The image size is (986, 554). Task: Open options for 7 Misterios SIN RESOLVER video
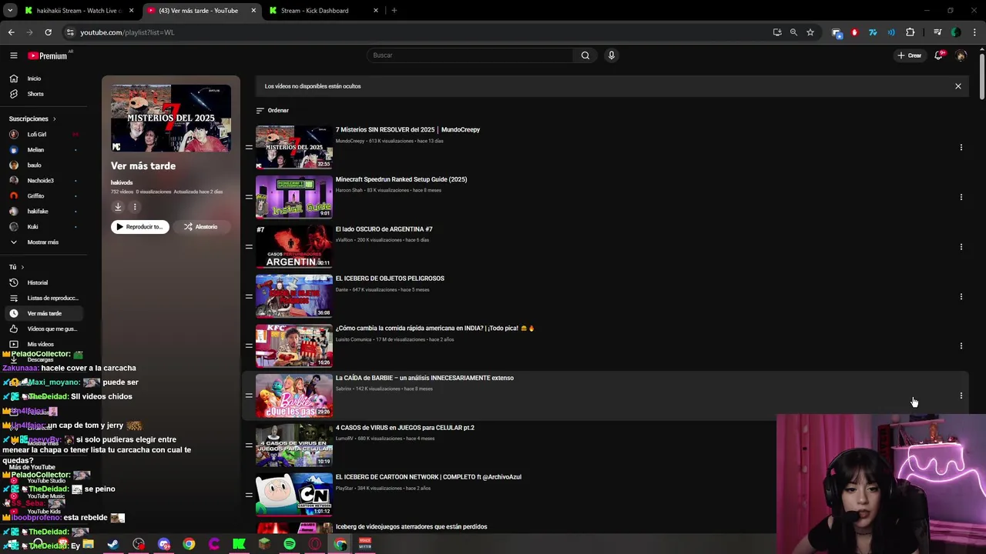click(x=961, y=147)
